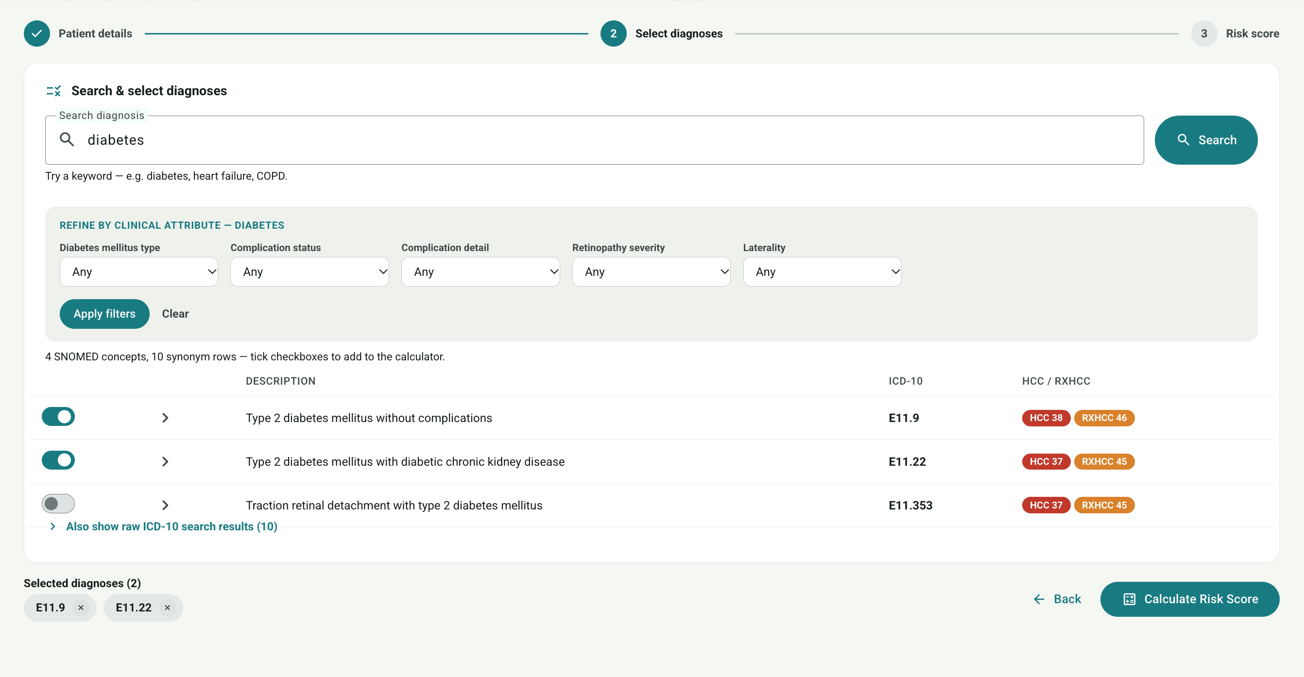
Task: Select the Select diagnoses step label
Action: (x=679, y=34)
